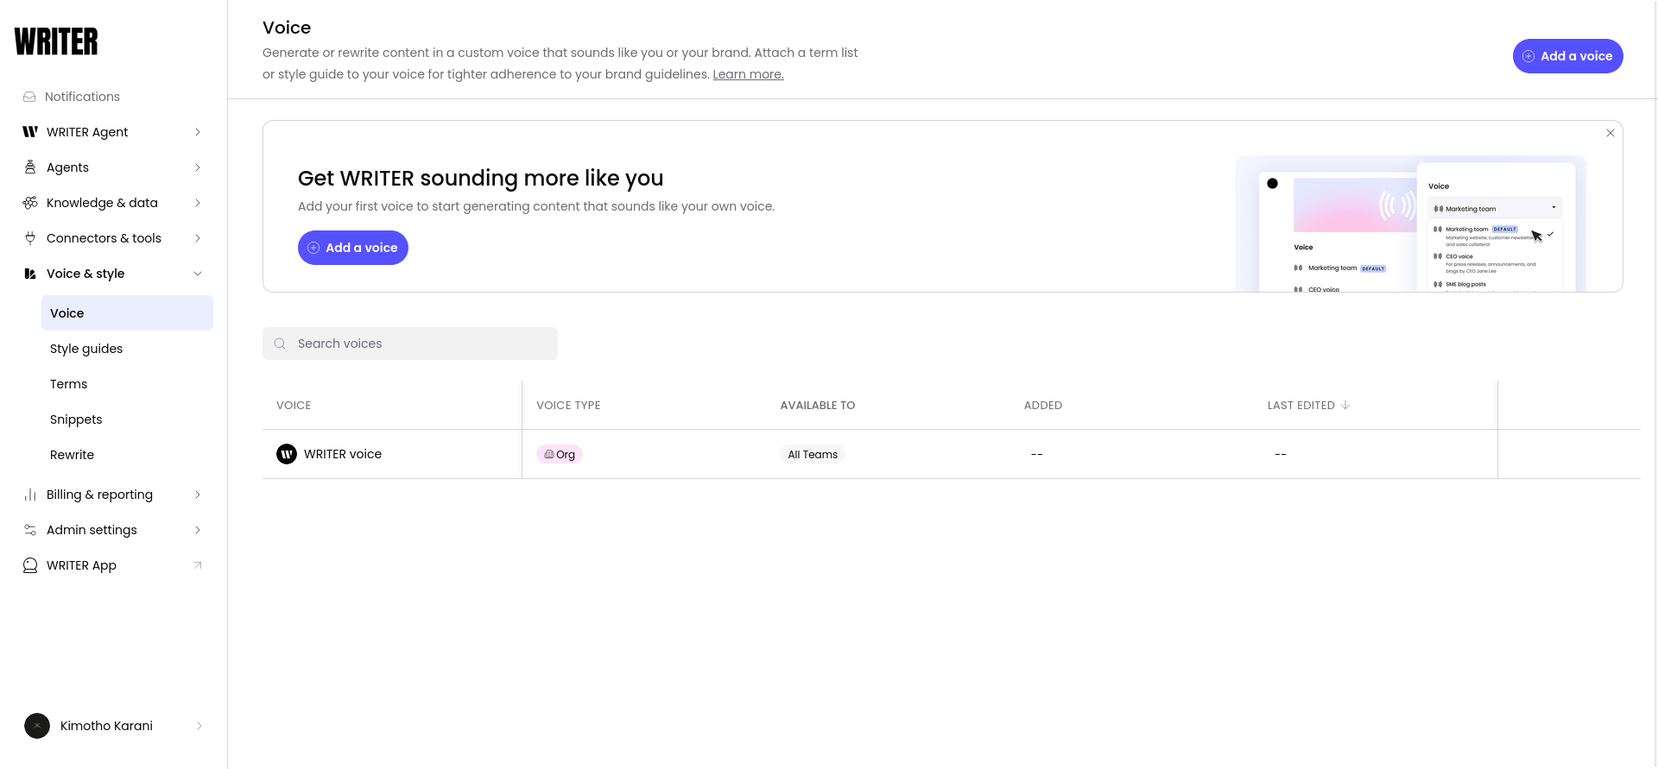
Task: Click the Agents robot icon
Action: tap(30, 167)
